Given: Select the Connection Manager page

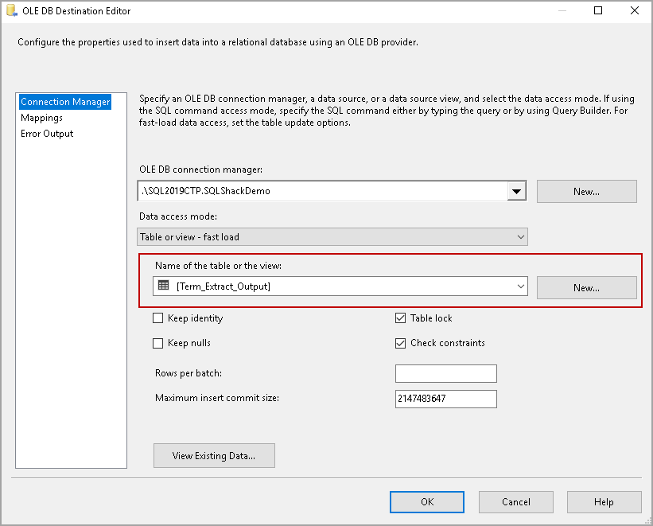Looking at the screenshot, I should click(x=65, y=102).
